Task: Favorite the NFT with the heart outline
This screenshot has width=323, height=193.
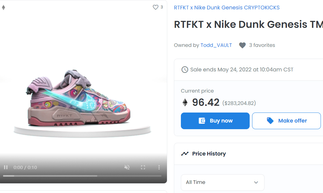Action: pos(155,7)
